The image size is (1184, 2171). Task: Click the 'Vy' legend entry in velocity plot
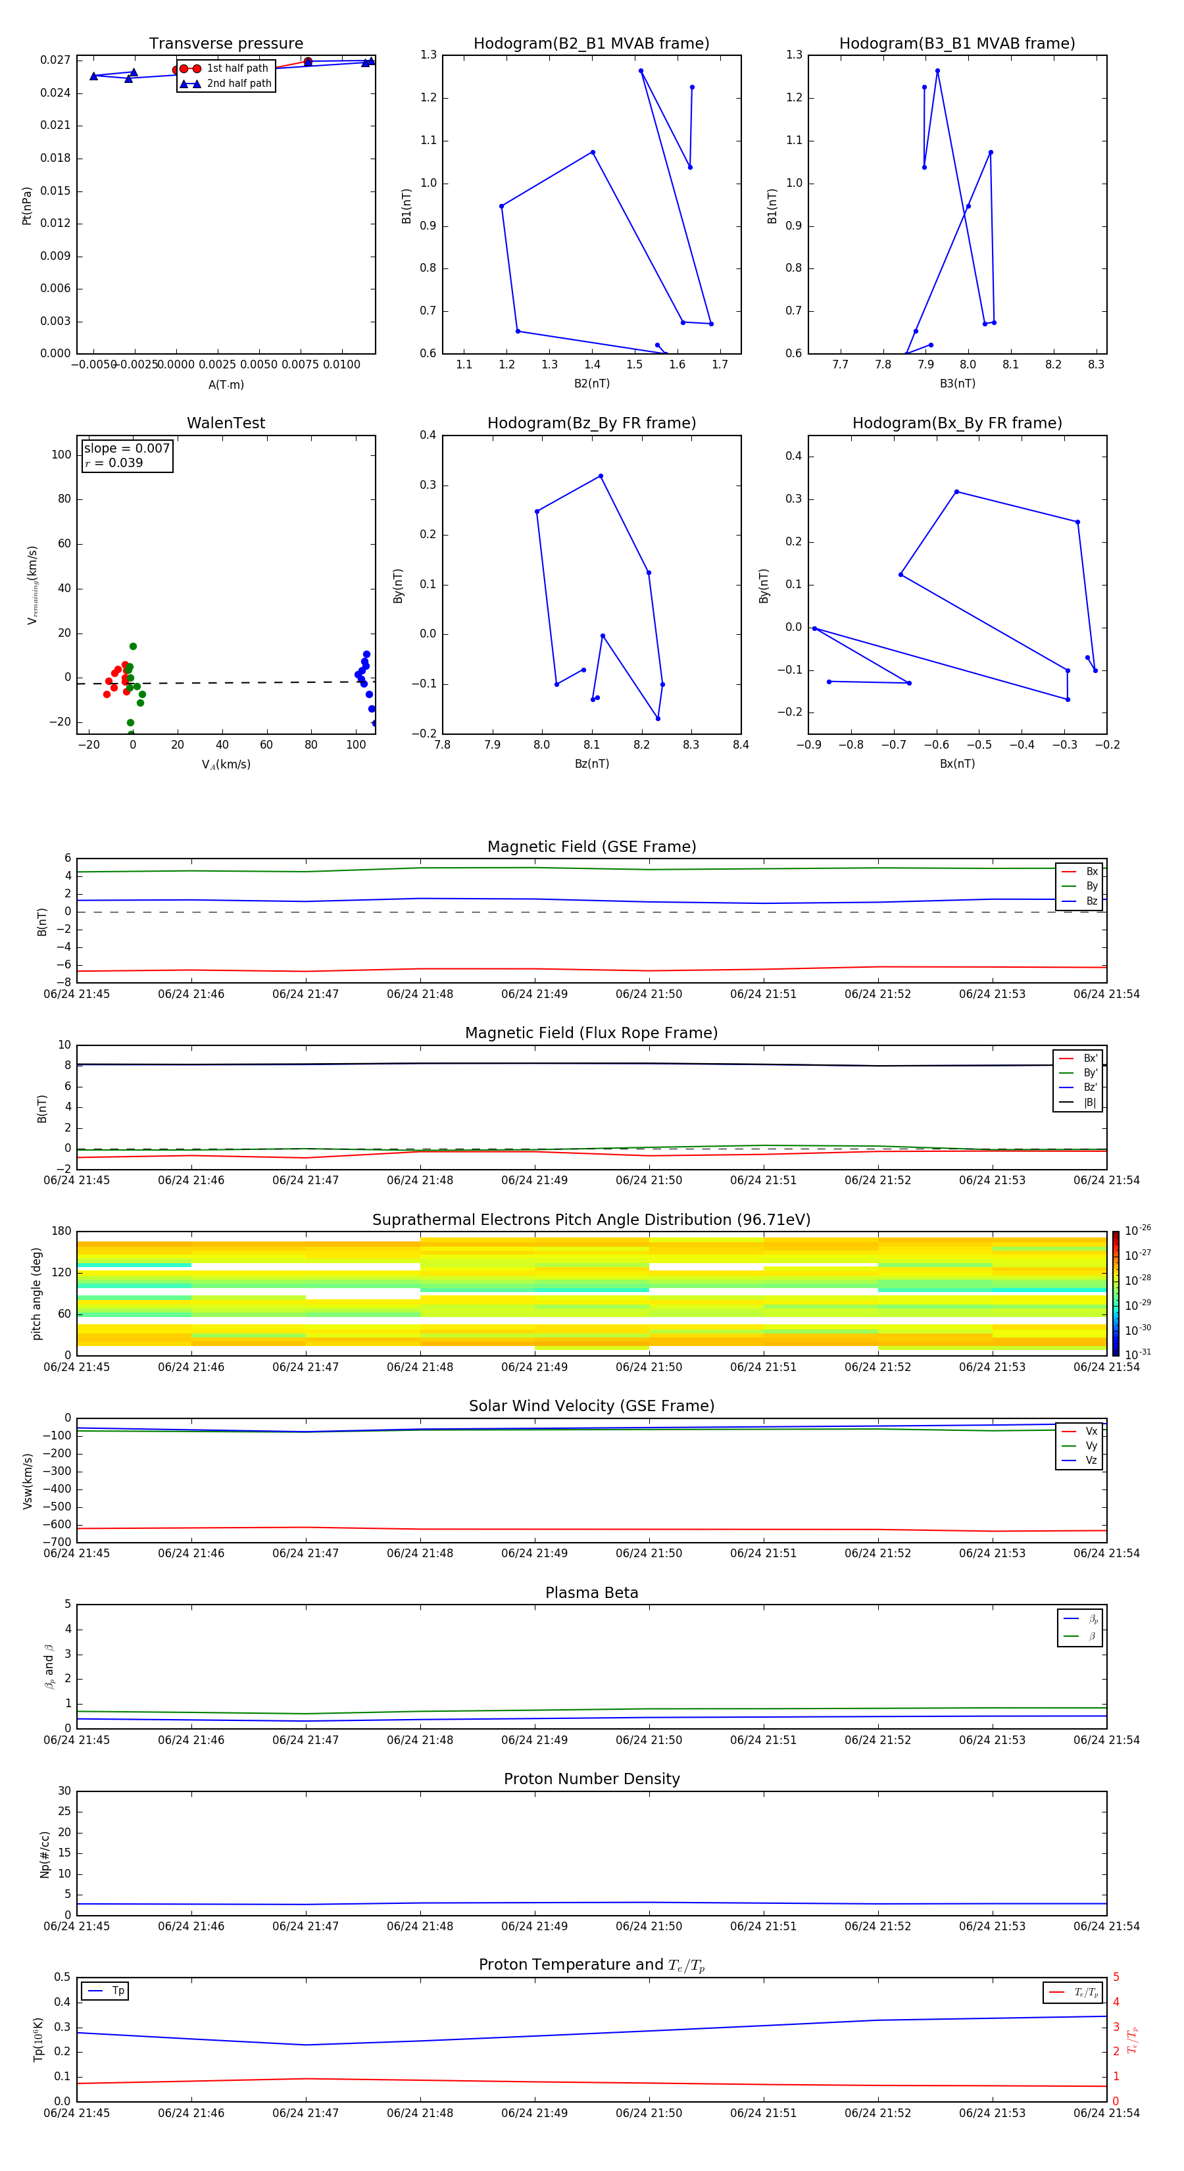[1079, 1445]
